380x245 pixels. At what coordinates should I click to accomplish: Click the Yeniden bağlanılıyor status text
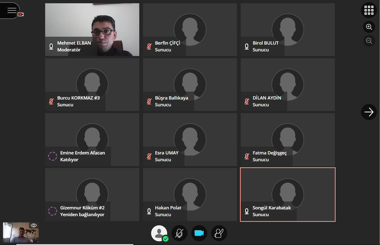point(82,215)
